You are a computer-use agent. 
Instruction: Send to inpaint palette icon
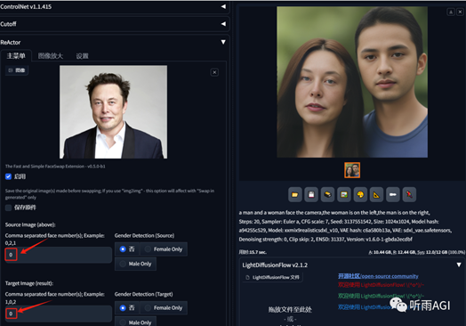[360, 195]
